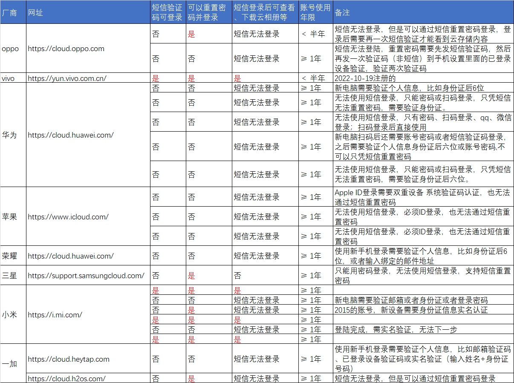Image resolution: width=514 pixels, height=383 pixels.
Task: Select the vivo vendor cell
Action: point(13,78)
